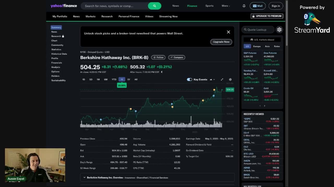Click the Compare button
The image size is (334, 187).
point(177,57)
